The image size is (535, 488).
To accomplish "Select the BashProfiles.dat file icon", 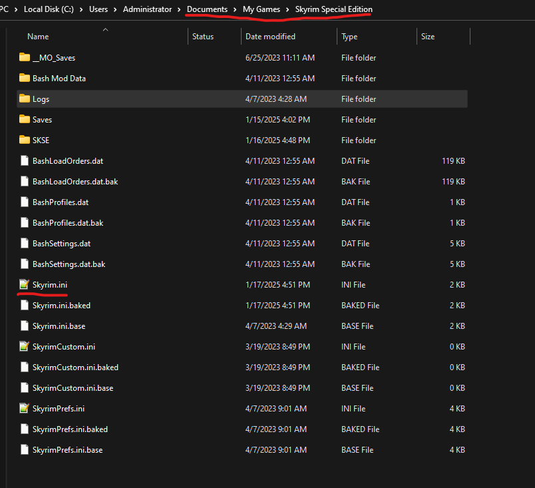I will [x=25, y=202].
